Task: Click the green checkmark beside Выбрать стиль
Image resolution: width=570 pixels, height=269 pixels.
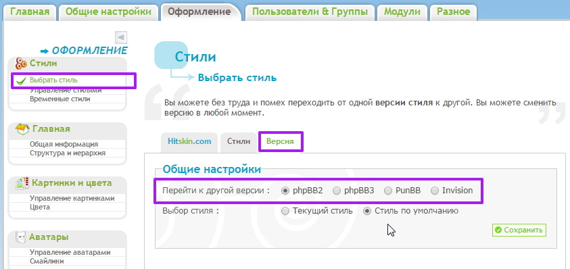Action: 22,80
